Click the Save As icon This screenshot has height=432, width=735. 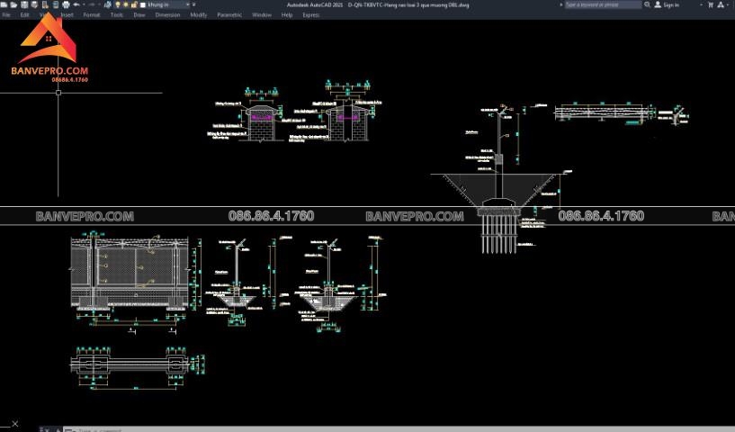[x=34, y=4]
